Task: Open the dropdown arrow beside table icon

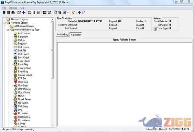Action: pyautogui.click(x=68, y=13)
